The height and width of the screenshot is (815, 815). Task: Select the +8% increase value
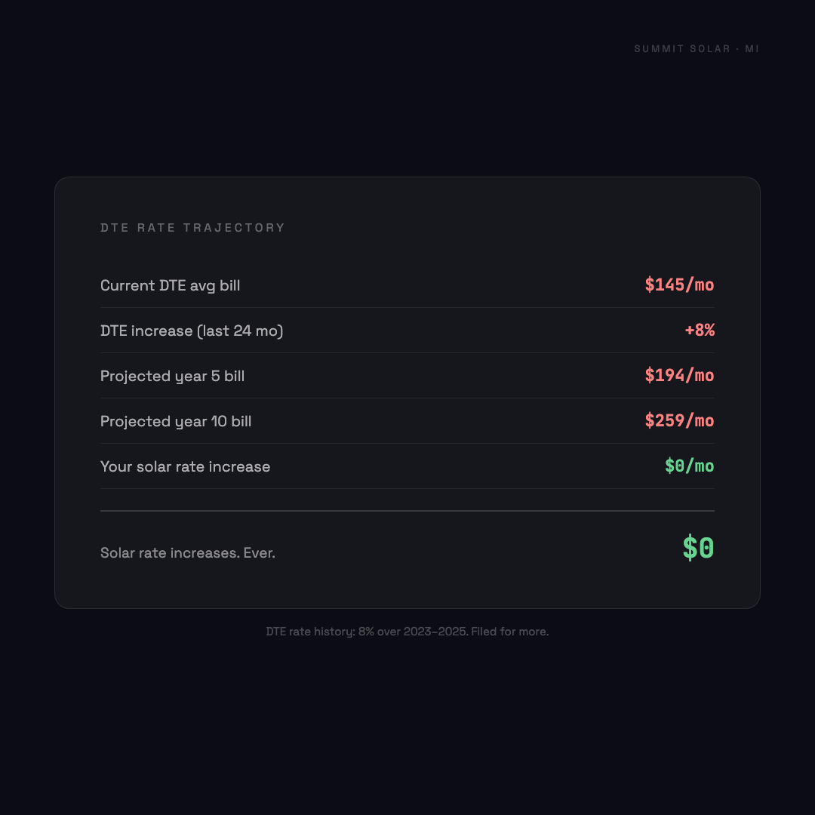click(x=700, y=331)
